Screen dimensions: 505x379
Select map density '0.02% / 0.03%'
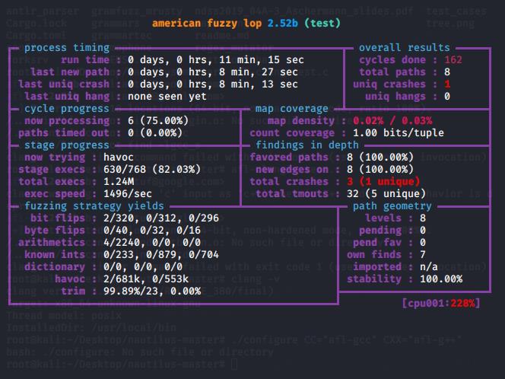point(392,120)
